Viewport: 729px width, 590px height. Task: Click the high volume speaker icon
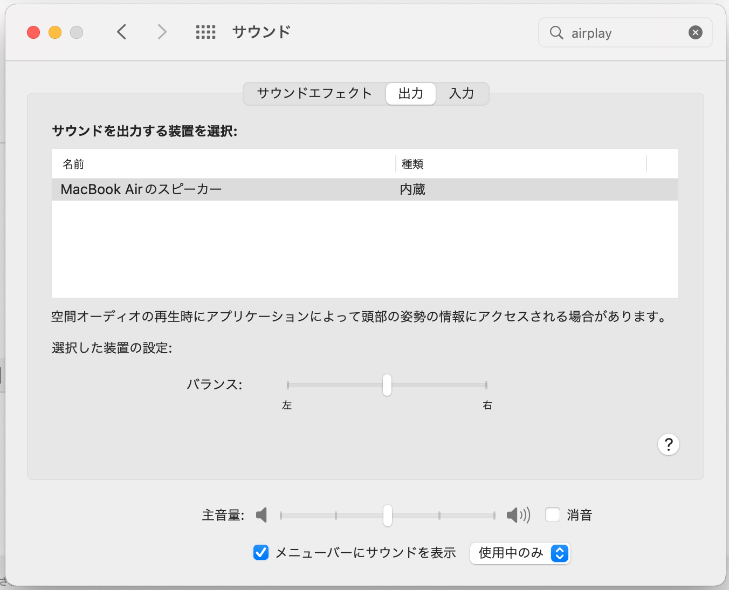coord(518,515)
